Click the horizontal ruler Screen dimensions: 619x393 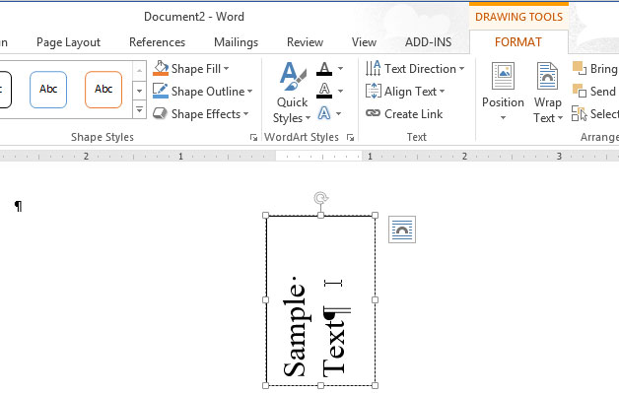point(309,156)
